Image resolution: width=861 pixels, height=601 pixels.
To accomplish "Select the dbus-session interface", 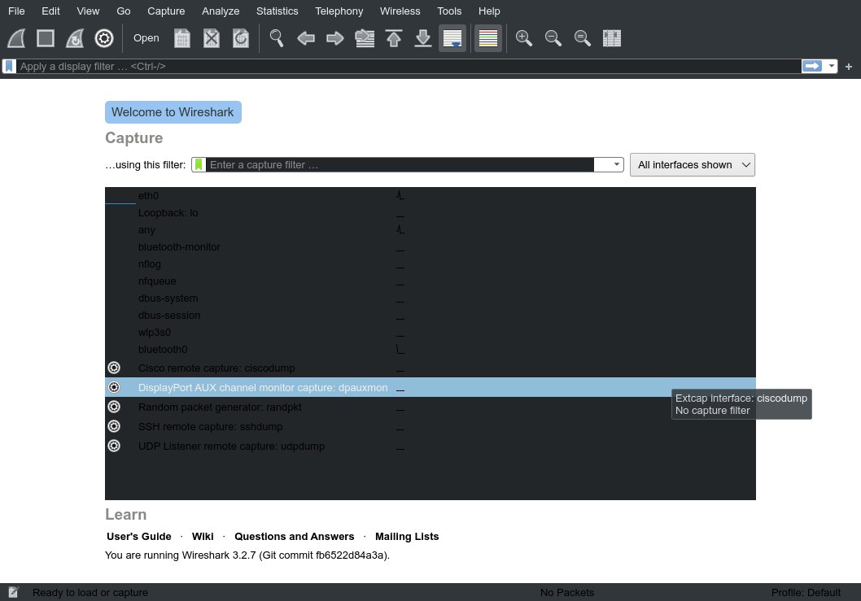I will 430,315.
